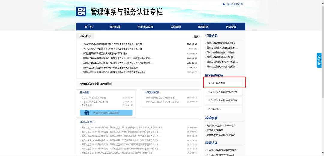
Task: Open 2013年第19号公告 about 英国LPCB
Action: coord(117,153)
